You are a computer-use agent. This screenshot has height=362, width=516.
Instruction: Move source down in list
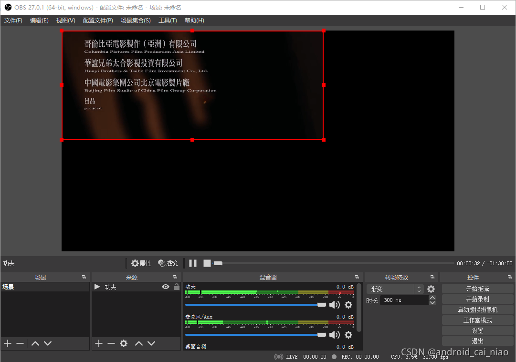point(151,343)
